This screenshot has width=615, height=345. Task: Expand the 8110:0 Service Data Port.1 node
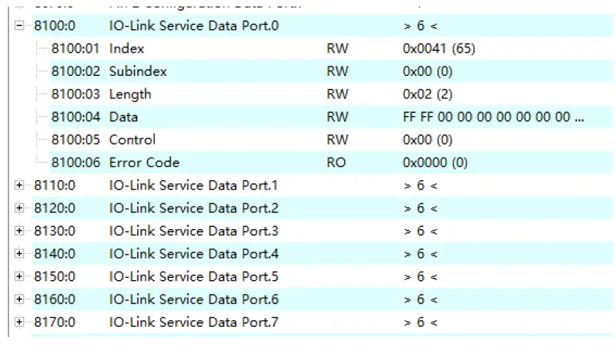pos(19,185)
